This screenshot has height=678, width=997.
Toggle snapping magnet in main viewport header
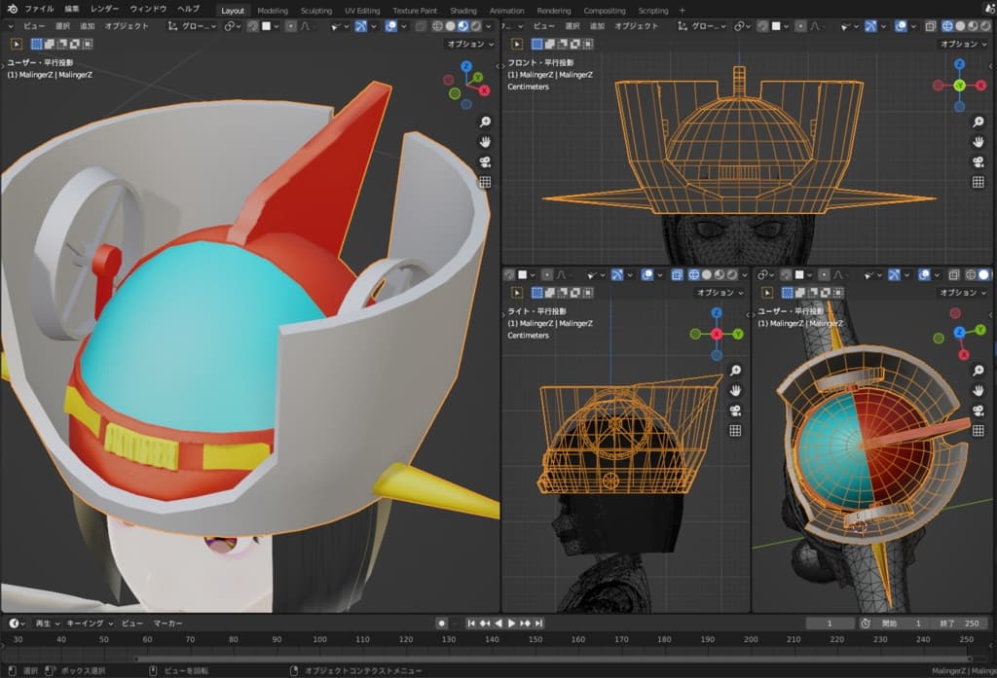[253, 26]
